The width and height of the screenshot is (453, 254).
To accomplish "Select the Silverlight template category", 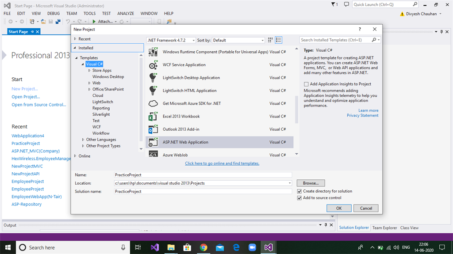I will point(101,114).
